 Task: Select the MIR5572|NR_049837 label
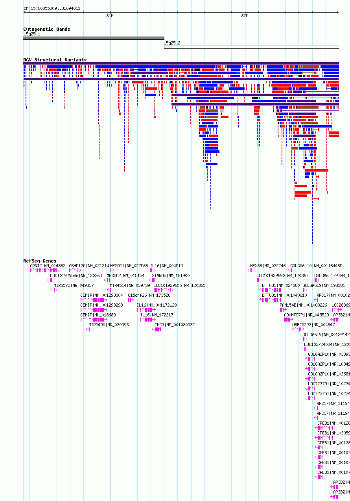pyautogui.click(x=74, y=285)
